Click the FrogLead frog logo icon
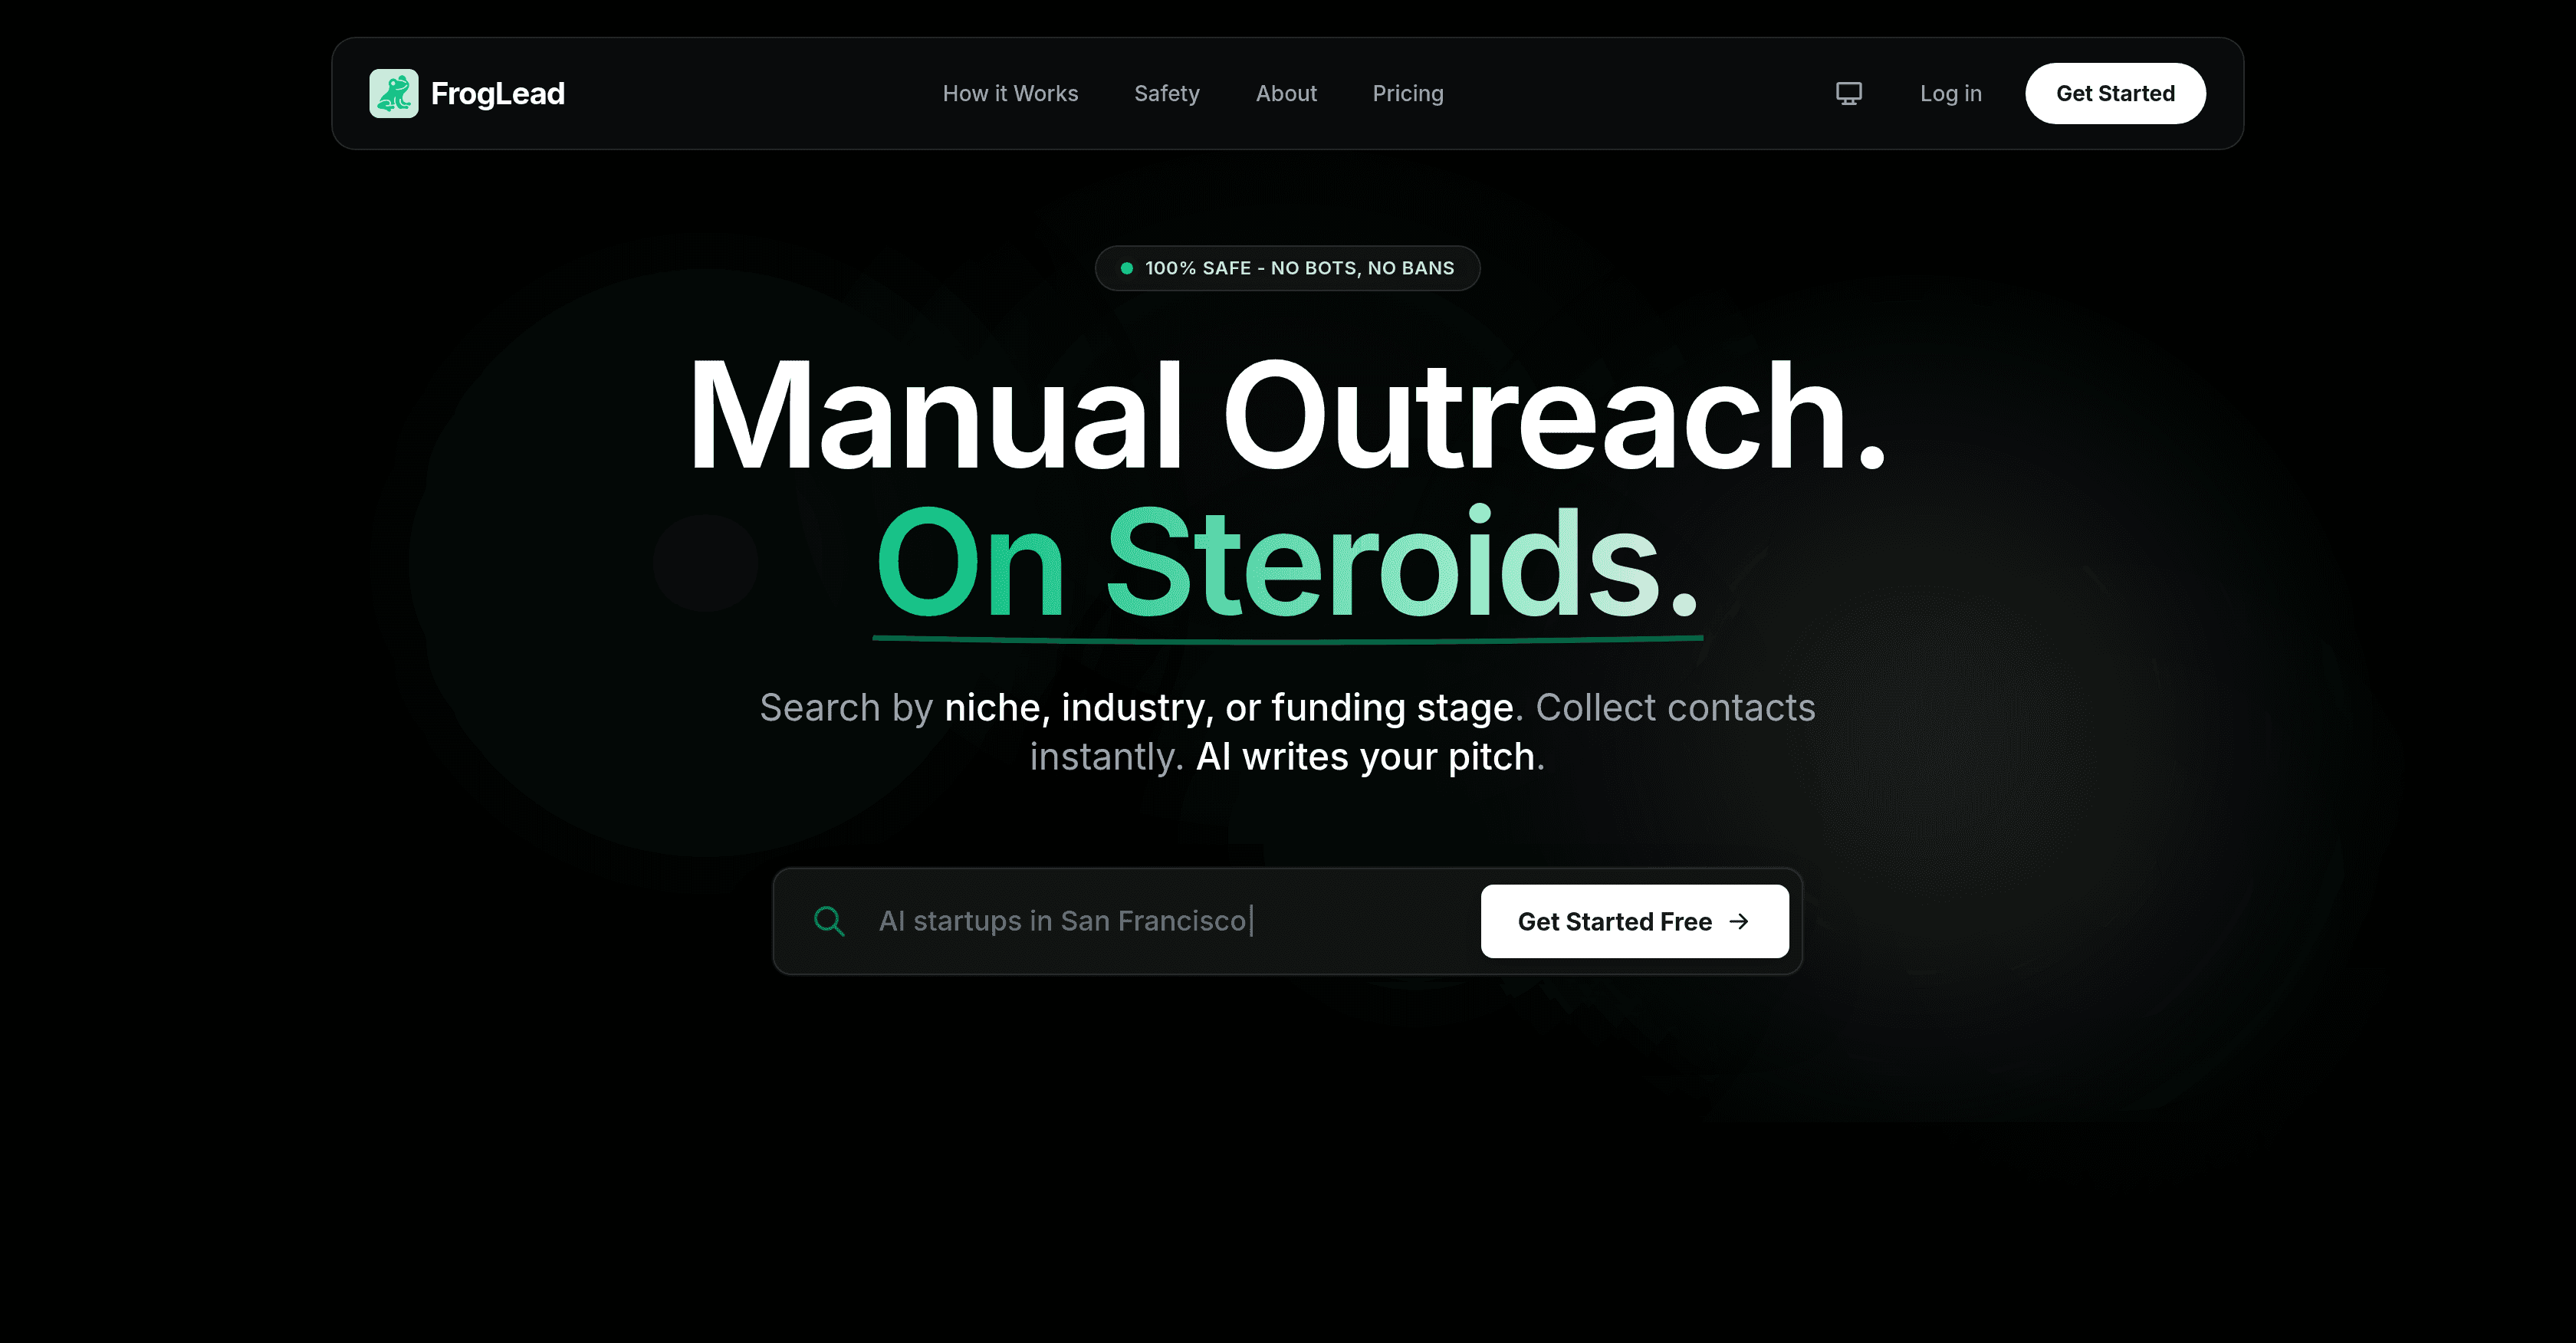Screen dimensions: 2576x1343 [394, 93]
